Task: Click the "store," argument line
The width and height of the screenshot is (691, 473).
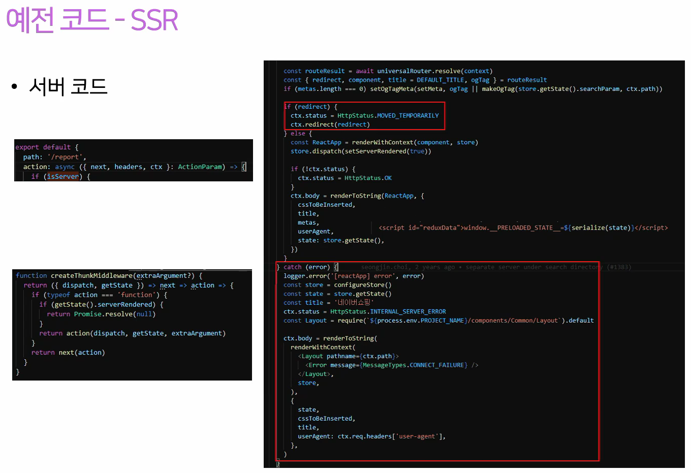Action: [x=308, y=383]
